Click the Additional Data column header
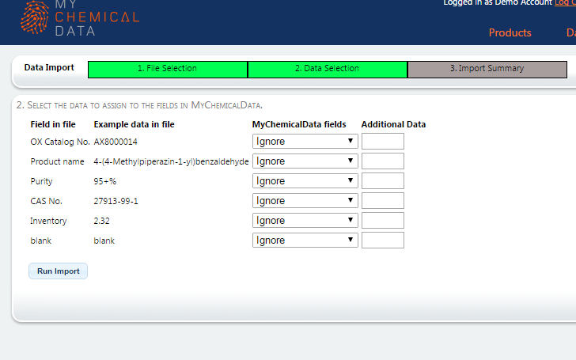This screenshot has width=576, height=360. point(393,124)
